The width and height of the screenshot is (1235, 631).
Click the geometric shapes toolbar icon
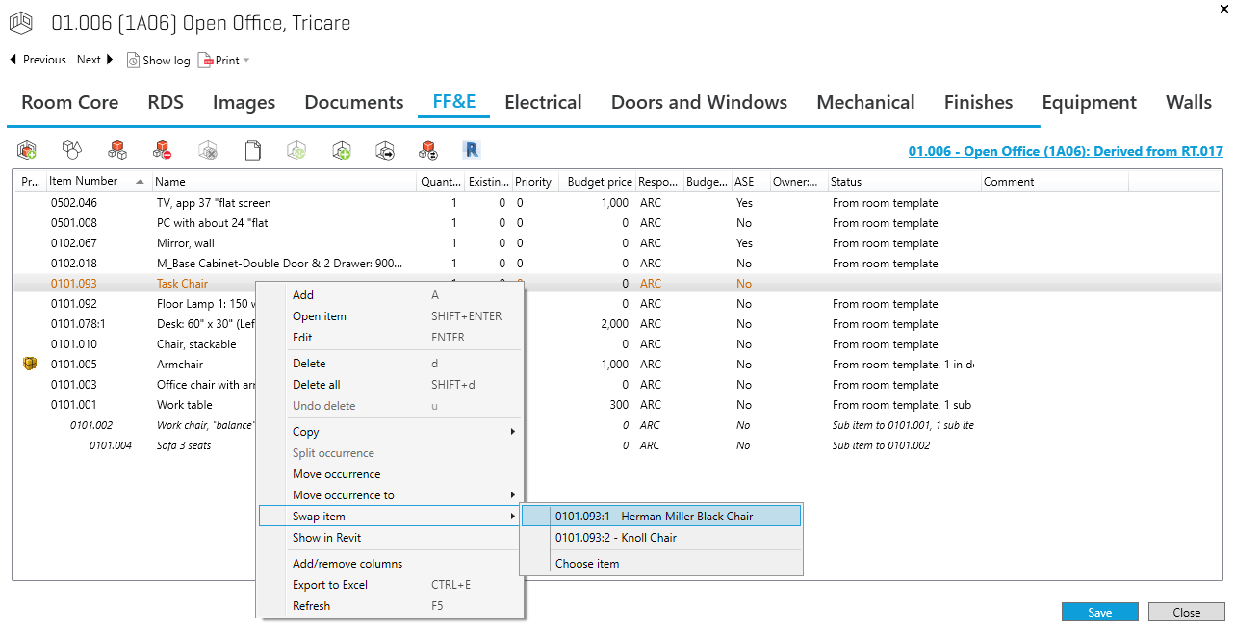72,150
